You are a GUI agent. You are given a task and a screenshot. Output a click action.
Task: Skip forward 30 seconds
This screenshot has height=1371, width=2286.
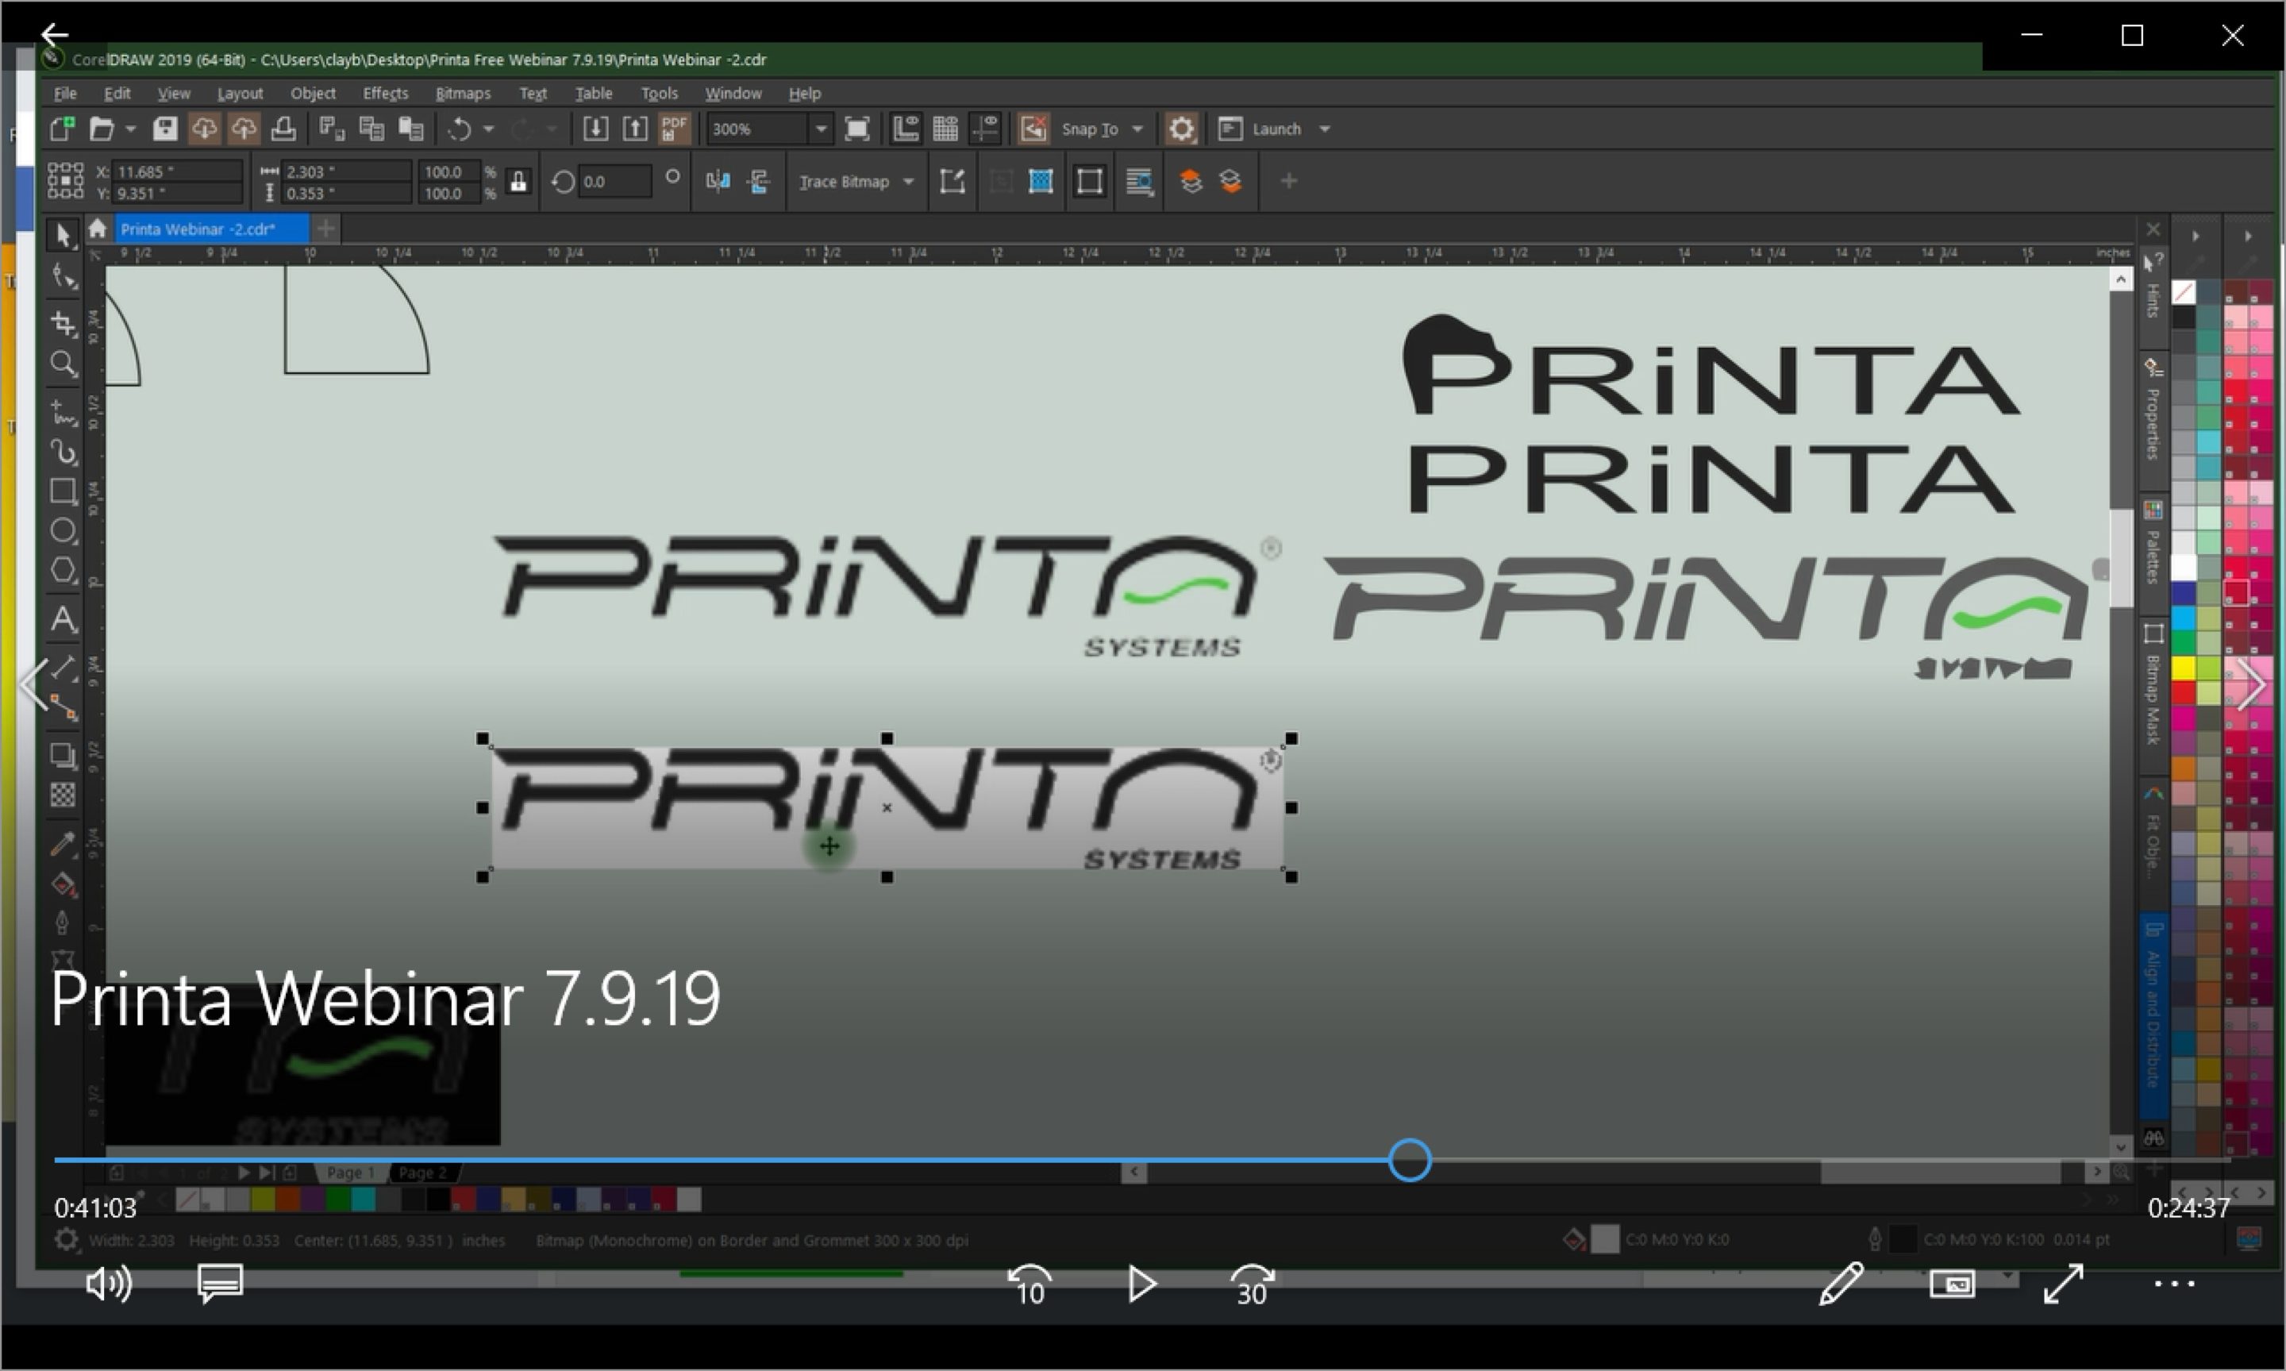point(1252,1284)
